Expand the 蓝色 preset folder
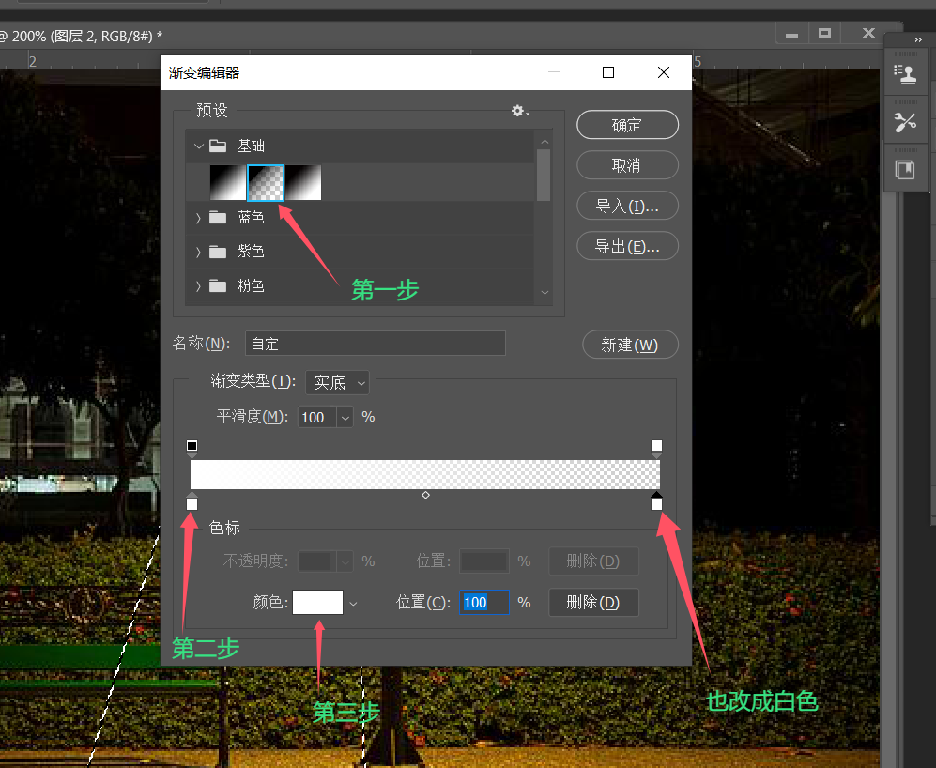The width and height of the screenshot is (936, 768). 198,218
